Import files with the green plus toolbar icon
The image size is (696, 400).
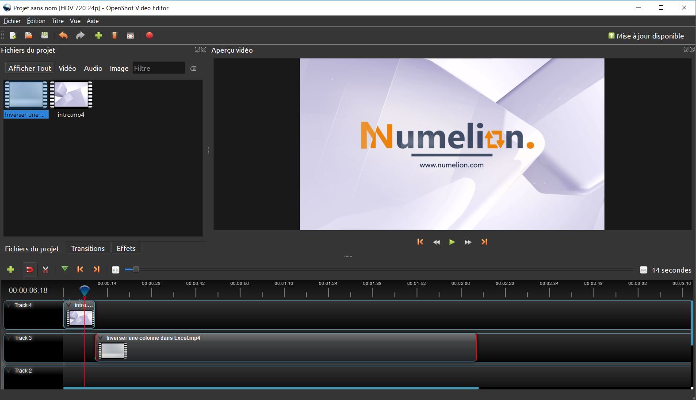(99, 36)
